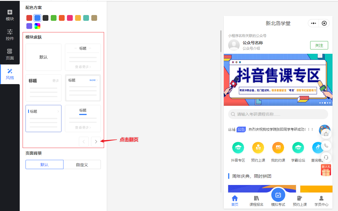Set page background to 自定义
Image resolution: width=338 pixels, height=211 pixels.
[x=82, y=164]
